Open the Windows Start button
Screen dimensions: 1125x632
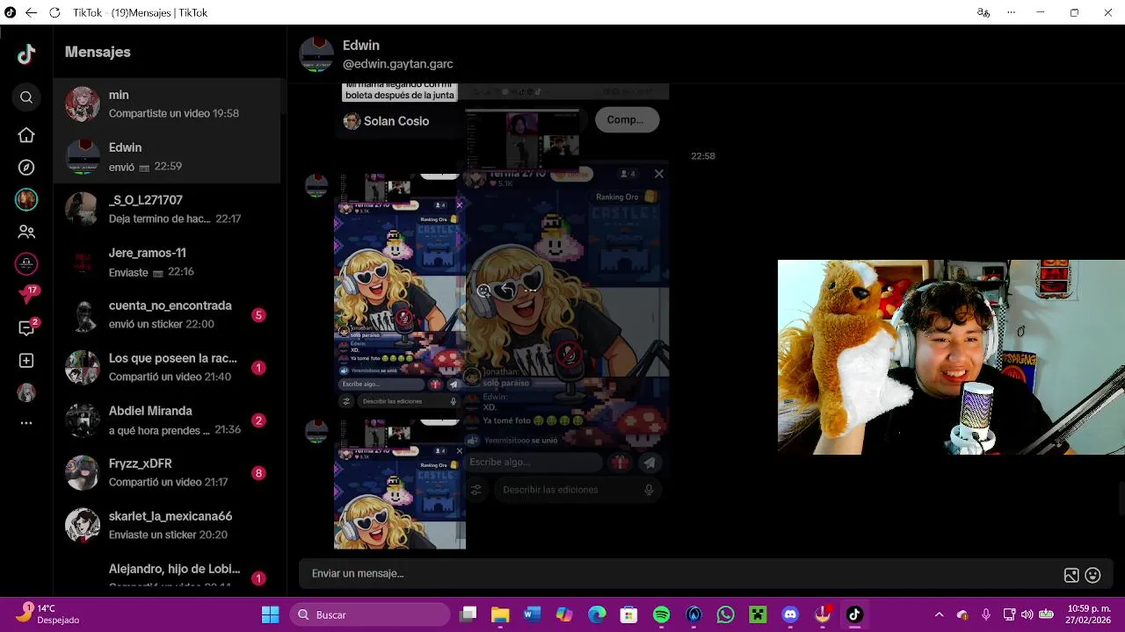271,614
